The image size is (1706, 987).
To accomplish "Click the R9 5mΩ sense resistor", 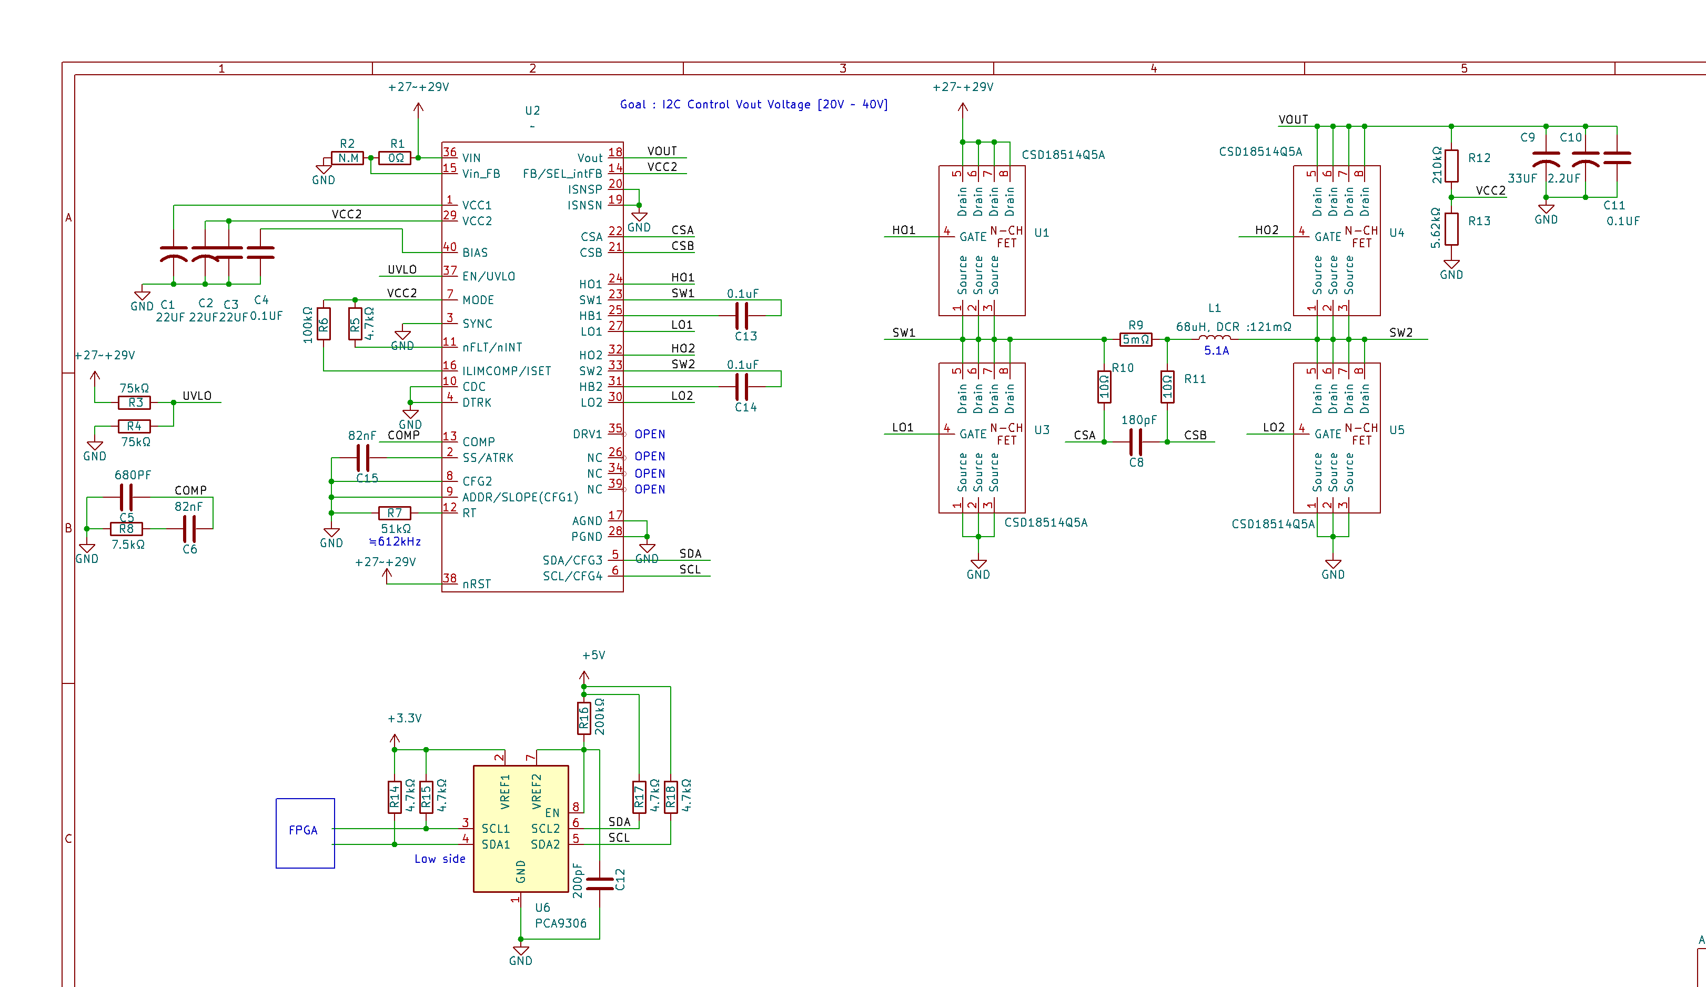I will click(1135, 339).
